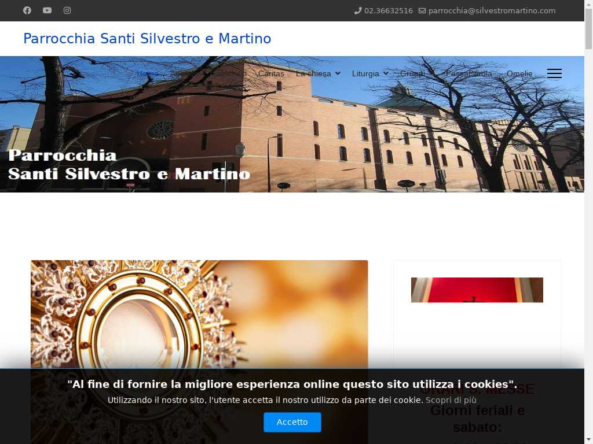Screen dimensions: 593x444
Task: Expand the Liturgia dropdown arrow
Action: [x=386, y=73]
